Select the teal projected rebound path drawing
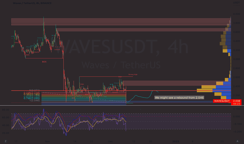The height and width of the screenshot is (144, 244). tap(142, 97)
